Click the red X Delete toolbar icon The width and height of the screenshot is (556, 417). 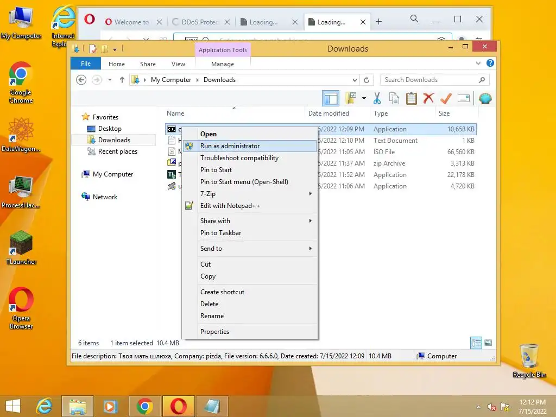429,98
